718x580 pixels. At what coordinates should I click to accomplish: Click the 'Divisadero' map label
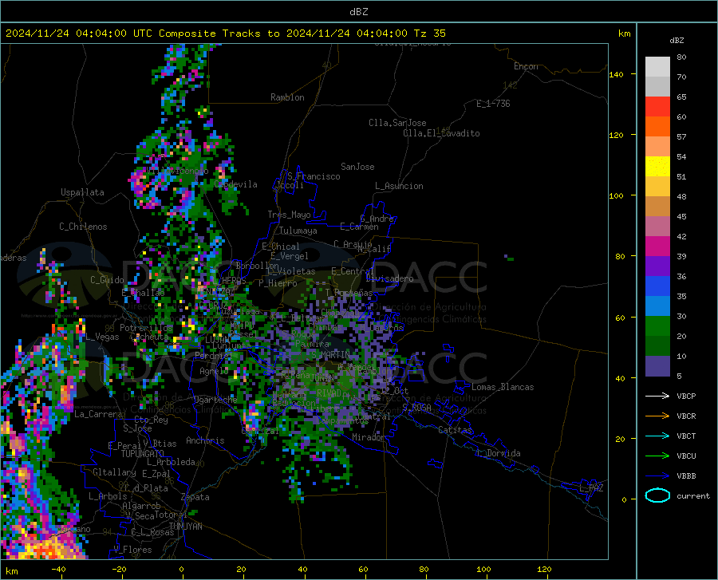coord(389,278)
